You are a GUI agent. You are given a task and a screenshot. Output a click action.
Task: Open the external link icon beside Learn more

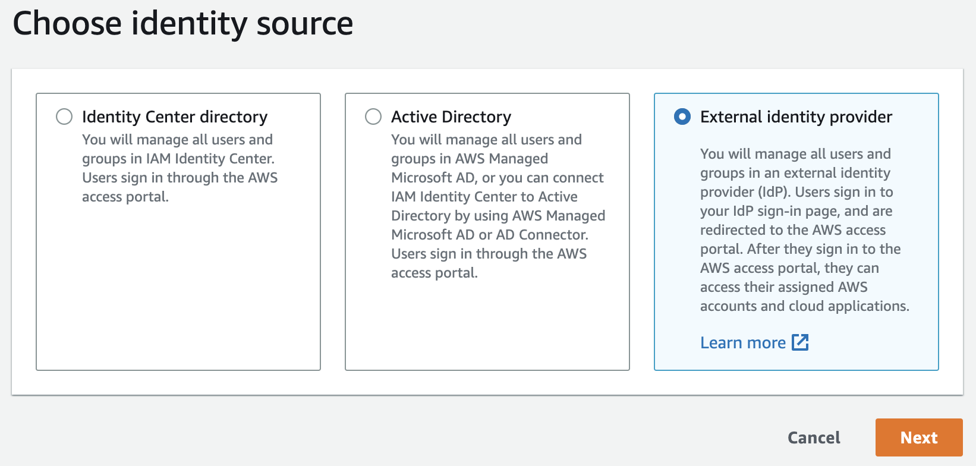coord(800,342)
